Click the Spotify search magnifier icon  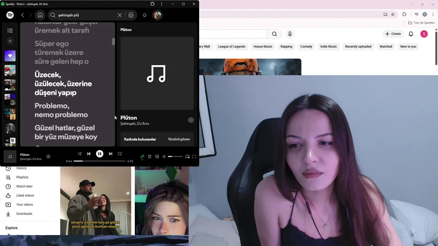(x=53, y=15)
